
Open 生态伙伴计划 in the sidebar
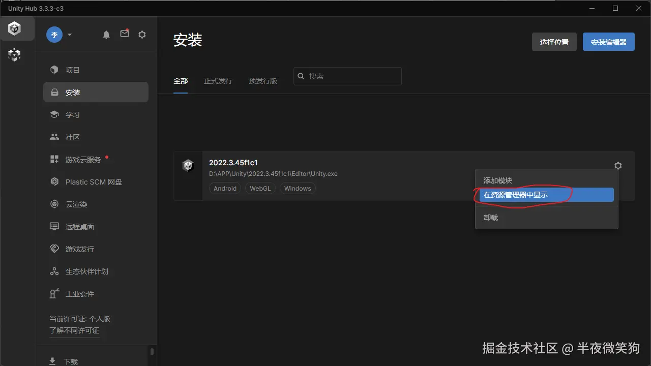coord(96,271)
